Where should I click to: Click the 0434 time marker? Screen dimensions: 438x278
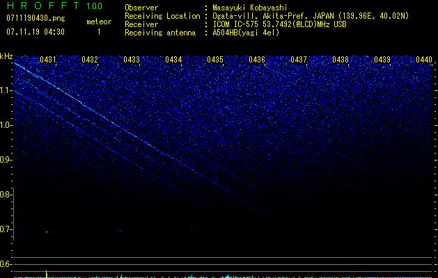point(173,60)
